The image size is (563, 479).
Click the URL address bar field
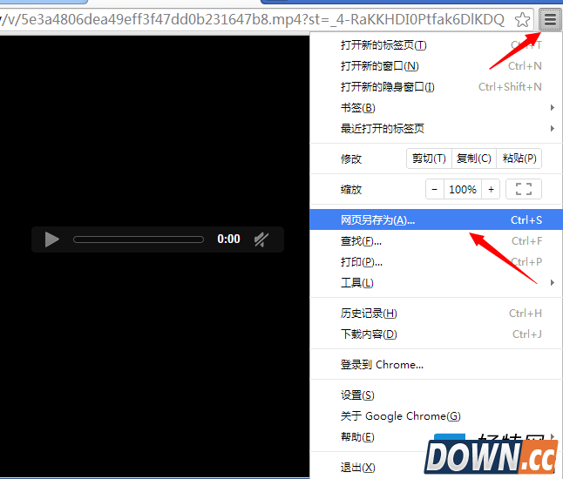[253, 19]
